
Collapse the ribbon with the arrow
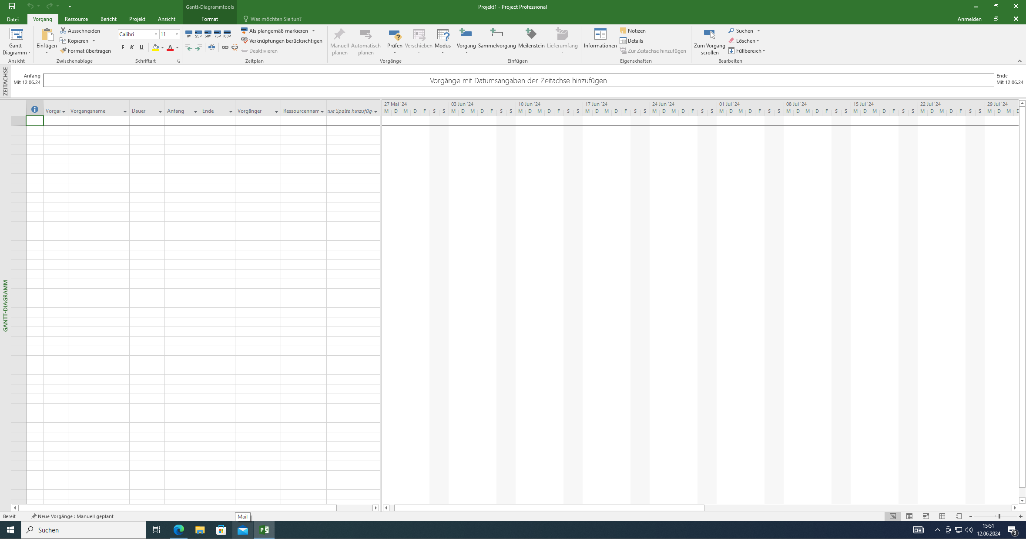(1019, 61)
